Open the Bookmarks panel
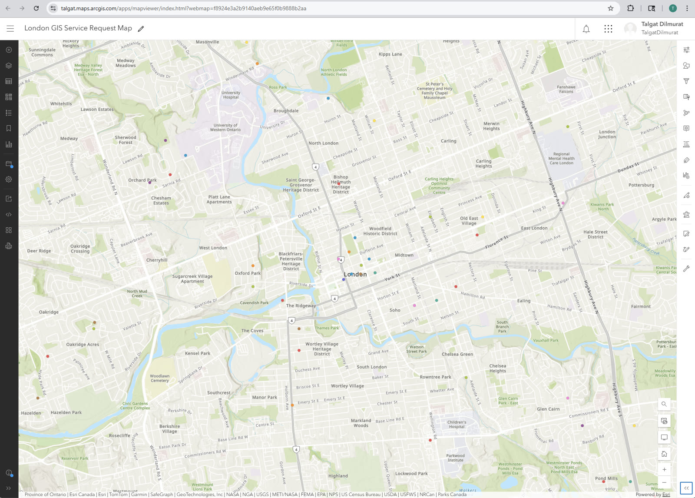This screenshot has width=695, height=498. pos(9,128)
